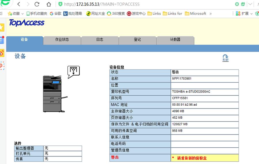Screen dimensions: 259x164
Task: Show more bookmarks chevron
Action: tap(210, 14)
